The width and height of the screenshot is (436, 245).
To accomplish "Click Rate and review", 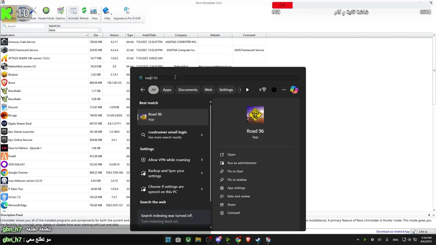I will coord(238,196).
